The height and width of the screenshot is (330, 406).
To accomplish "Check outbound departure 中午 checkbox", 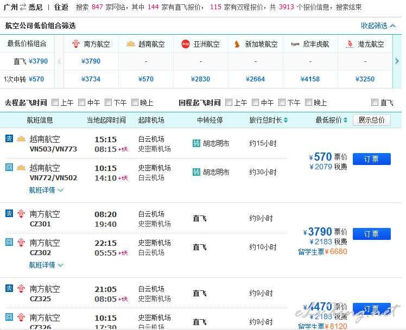I will [x=81, y=103].
